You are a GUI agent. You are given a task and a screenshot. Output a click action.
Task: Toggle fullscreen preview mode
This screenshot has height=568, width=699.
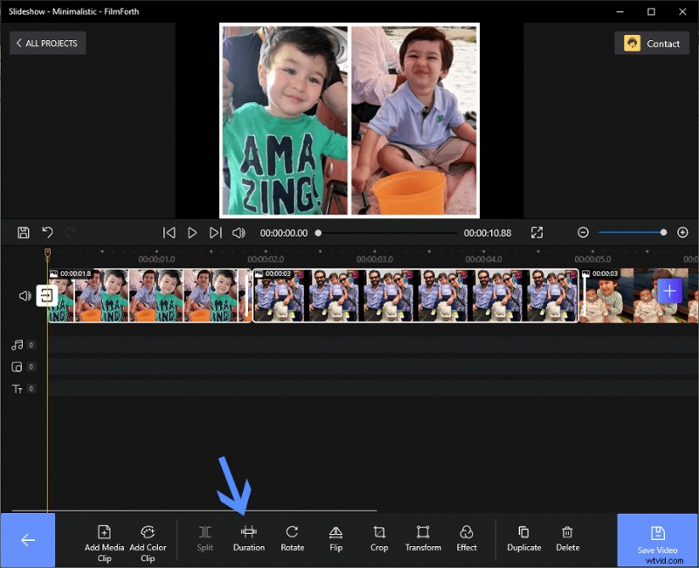click(536, 232)
